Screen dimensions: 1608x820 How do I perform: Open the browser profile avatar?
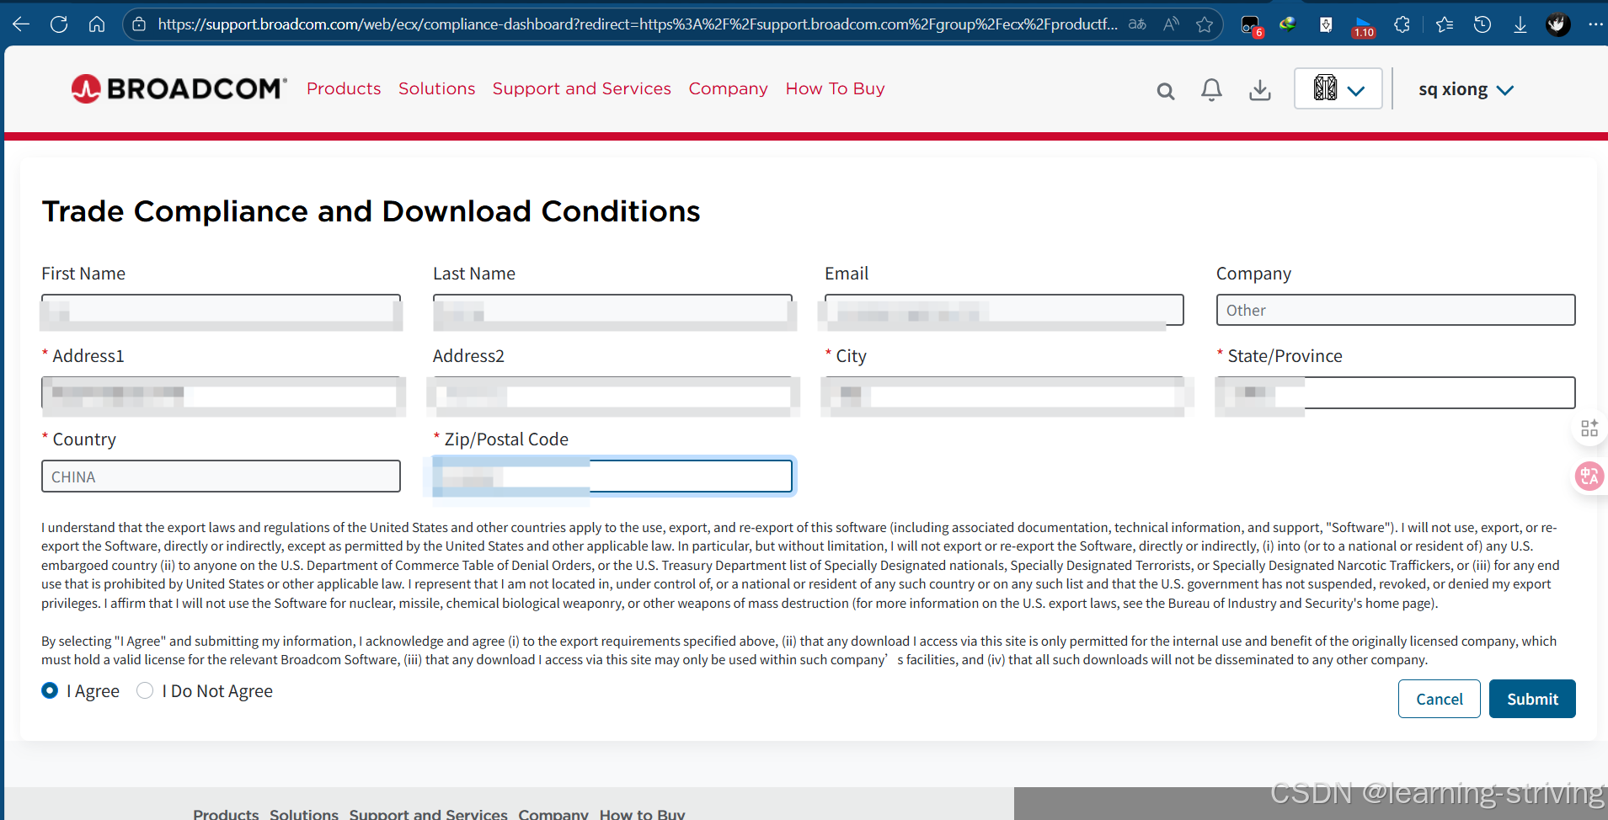point(1557,24)
